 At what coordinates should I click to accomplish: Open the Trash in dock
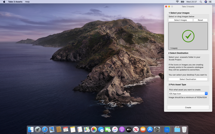click(x=184, y=129)
